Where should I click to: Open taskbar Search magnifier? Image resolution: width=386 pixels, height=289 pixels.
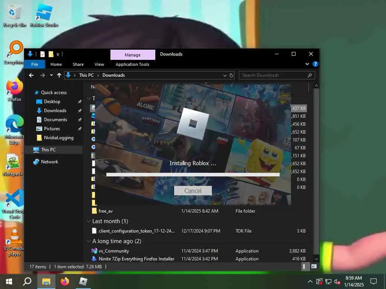(x=27, y=281)
